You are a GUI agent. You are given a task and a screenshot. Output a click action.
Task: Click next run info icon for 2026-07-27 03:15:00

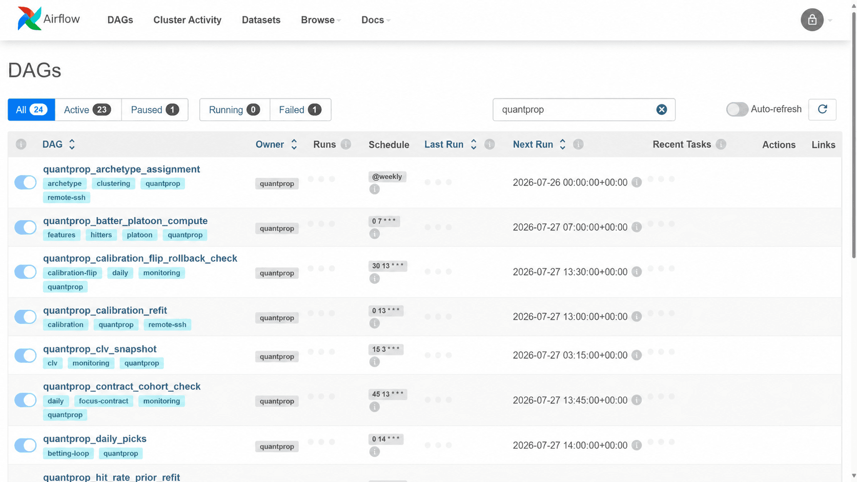(x=637, y=355)
